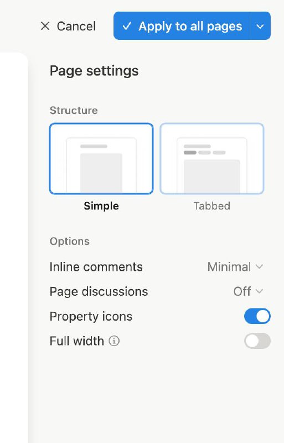
Task: Expand the Inline comments chevron
Action: coord(259,266)
